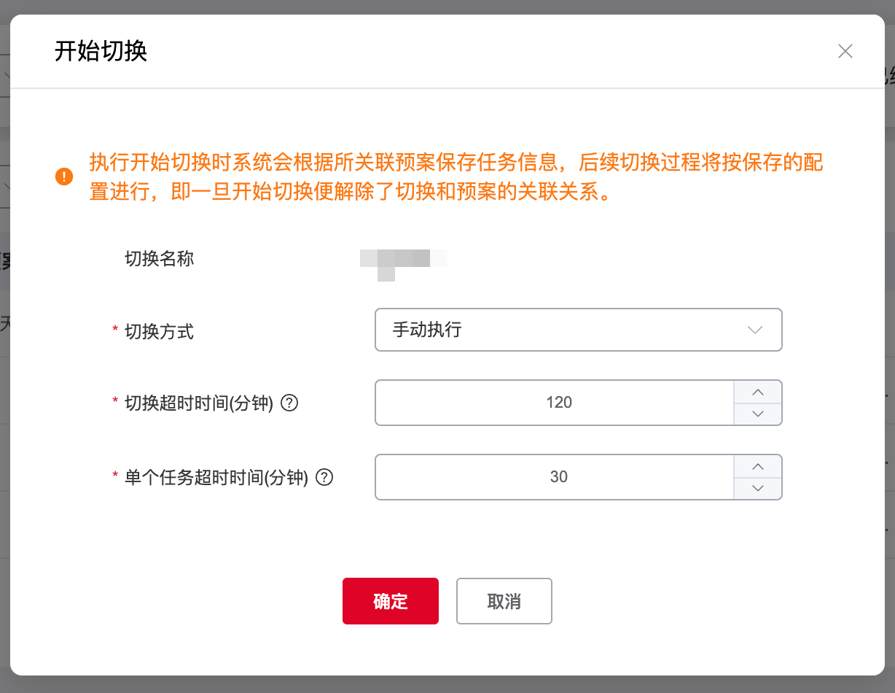Click the 切换名称 label
Viewport: 895px width, 693px height.
point(160,258)
